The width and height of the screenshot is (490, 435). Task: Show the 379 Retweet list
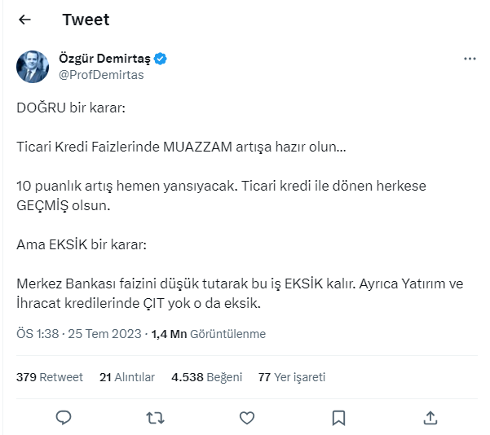(x=50, y=377)
